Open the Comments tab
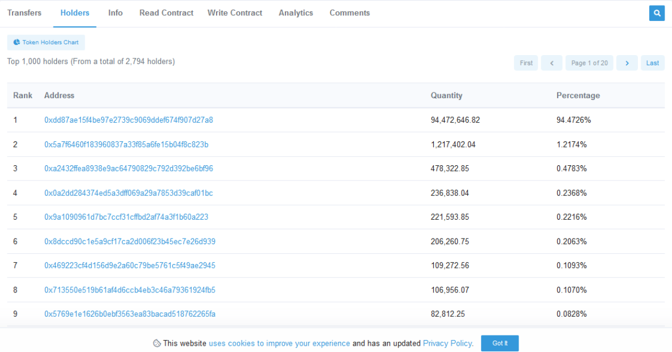This screenshot has width=672, height=352. click(x=350, y=13)
